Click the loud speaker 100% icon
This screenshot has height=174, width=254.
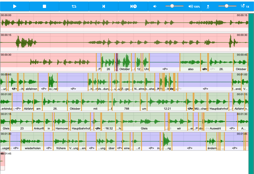click(194, 6)
